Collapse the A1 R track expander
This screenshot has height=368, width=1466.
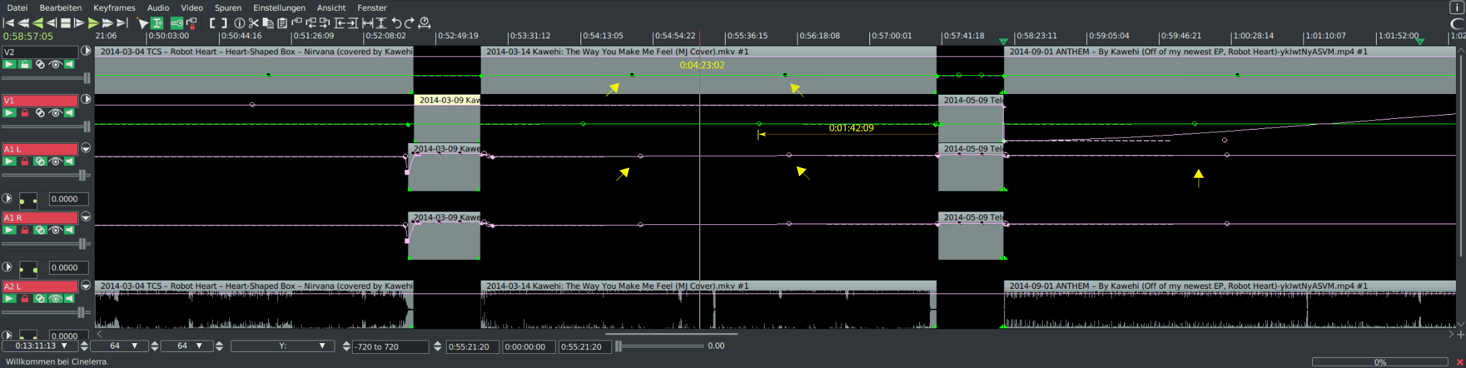[x=86, y=217]
